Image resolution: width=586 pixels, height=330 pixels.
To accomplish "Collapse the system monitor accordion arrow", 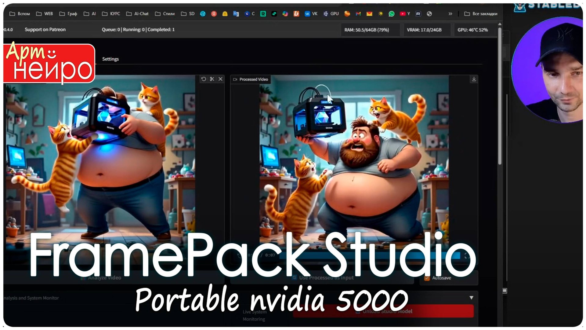I will point(471,298).
